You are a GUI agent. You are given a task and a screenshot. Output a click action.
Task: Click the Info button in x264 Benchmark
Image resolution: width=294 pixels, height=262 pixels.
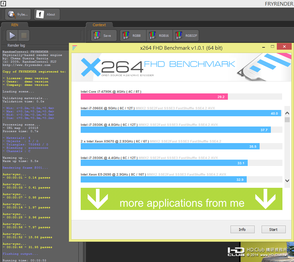(242, 229)
